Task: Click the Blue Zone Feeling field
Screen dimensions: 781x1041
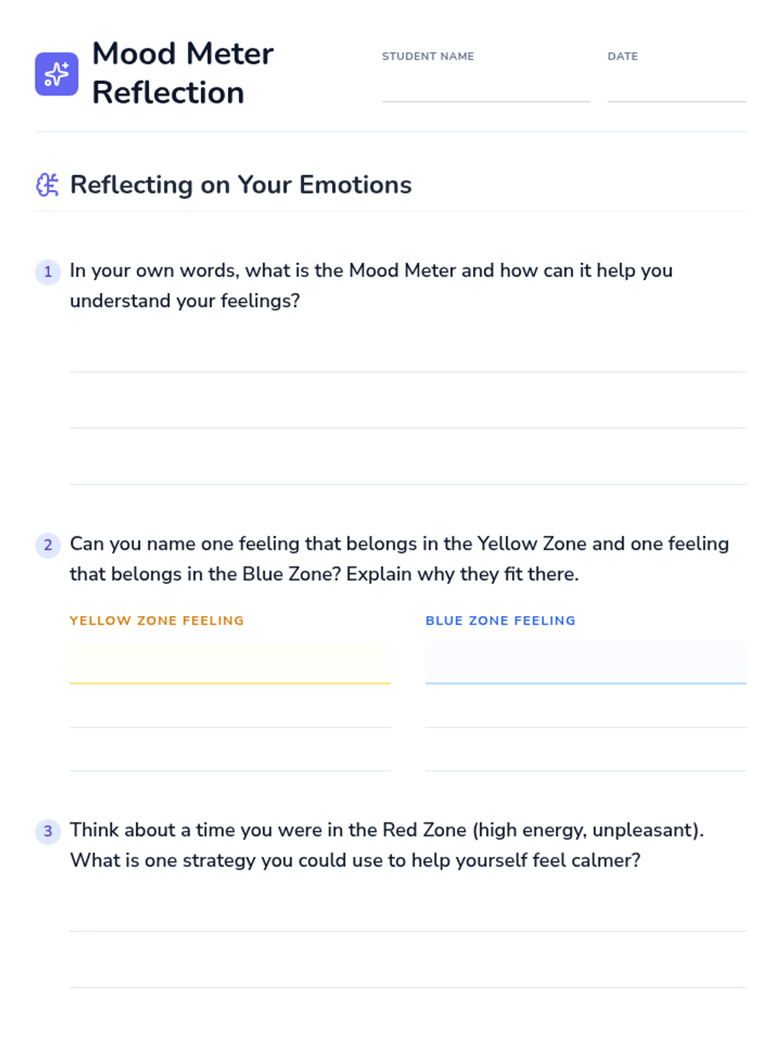Action: point(585,662)
